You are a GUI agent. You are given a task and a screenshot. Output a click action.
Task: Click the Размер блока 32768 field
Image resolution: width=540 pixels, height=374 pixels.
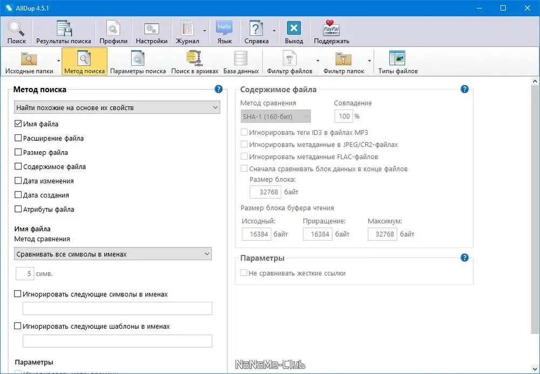pos(265,192)
